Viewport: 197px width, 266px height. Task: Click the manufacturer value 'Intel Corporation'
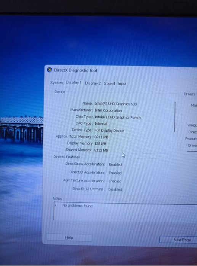(x=108, y=110)
